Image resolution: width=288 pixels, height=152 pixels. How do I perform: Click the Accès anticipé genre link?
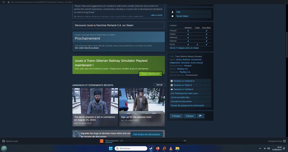pyautogui.click(x=197, y=63)
